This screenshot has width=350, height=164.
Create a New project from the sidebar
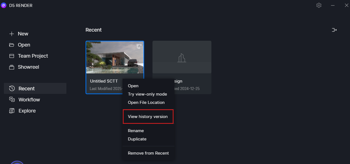[x=19, y=34]
